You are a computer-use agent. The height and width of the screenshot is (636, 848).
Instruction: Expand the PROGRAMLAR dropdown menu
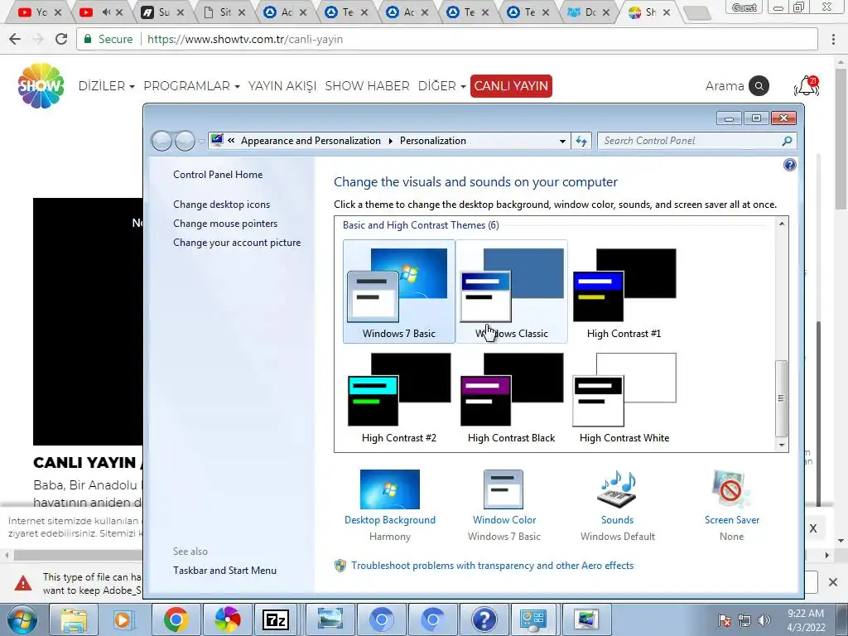191,86
